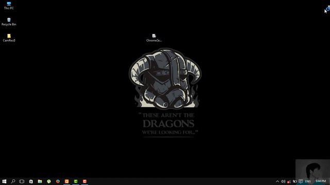Open taskbar search magnifier
Image resolution: width=330 pixels, height=185 pixels.
[13, 181]
